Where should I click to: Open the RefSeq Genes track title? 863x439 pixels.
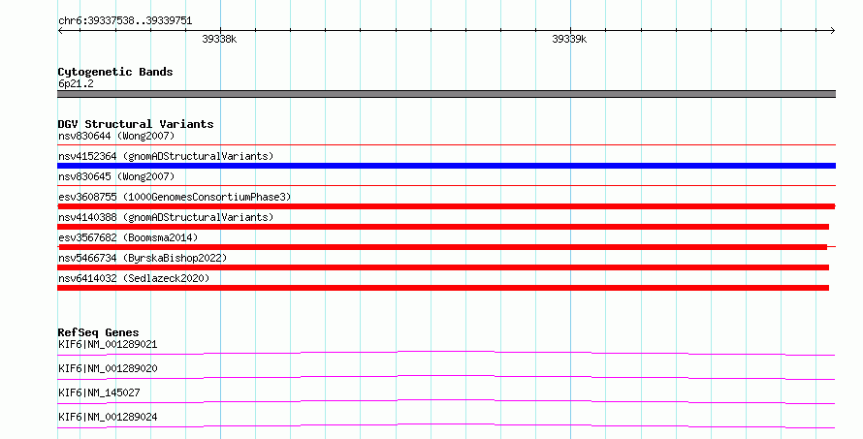(x=98, y=332)
